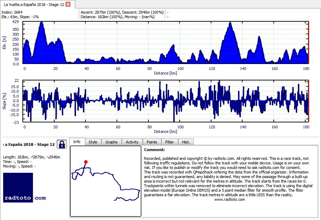Image resolution: width=321 pixels, height=220 pixels.
Task: Switch to the Style tab
Action: (93, 142)
